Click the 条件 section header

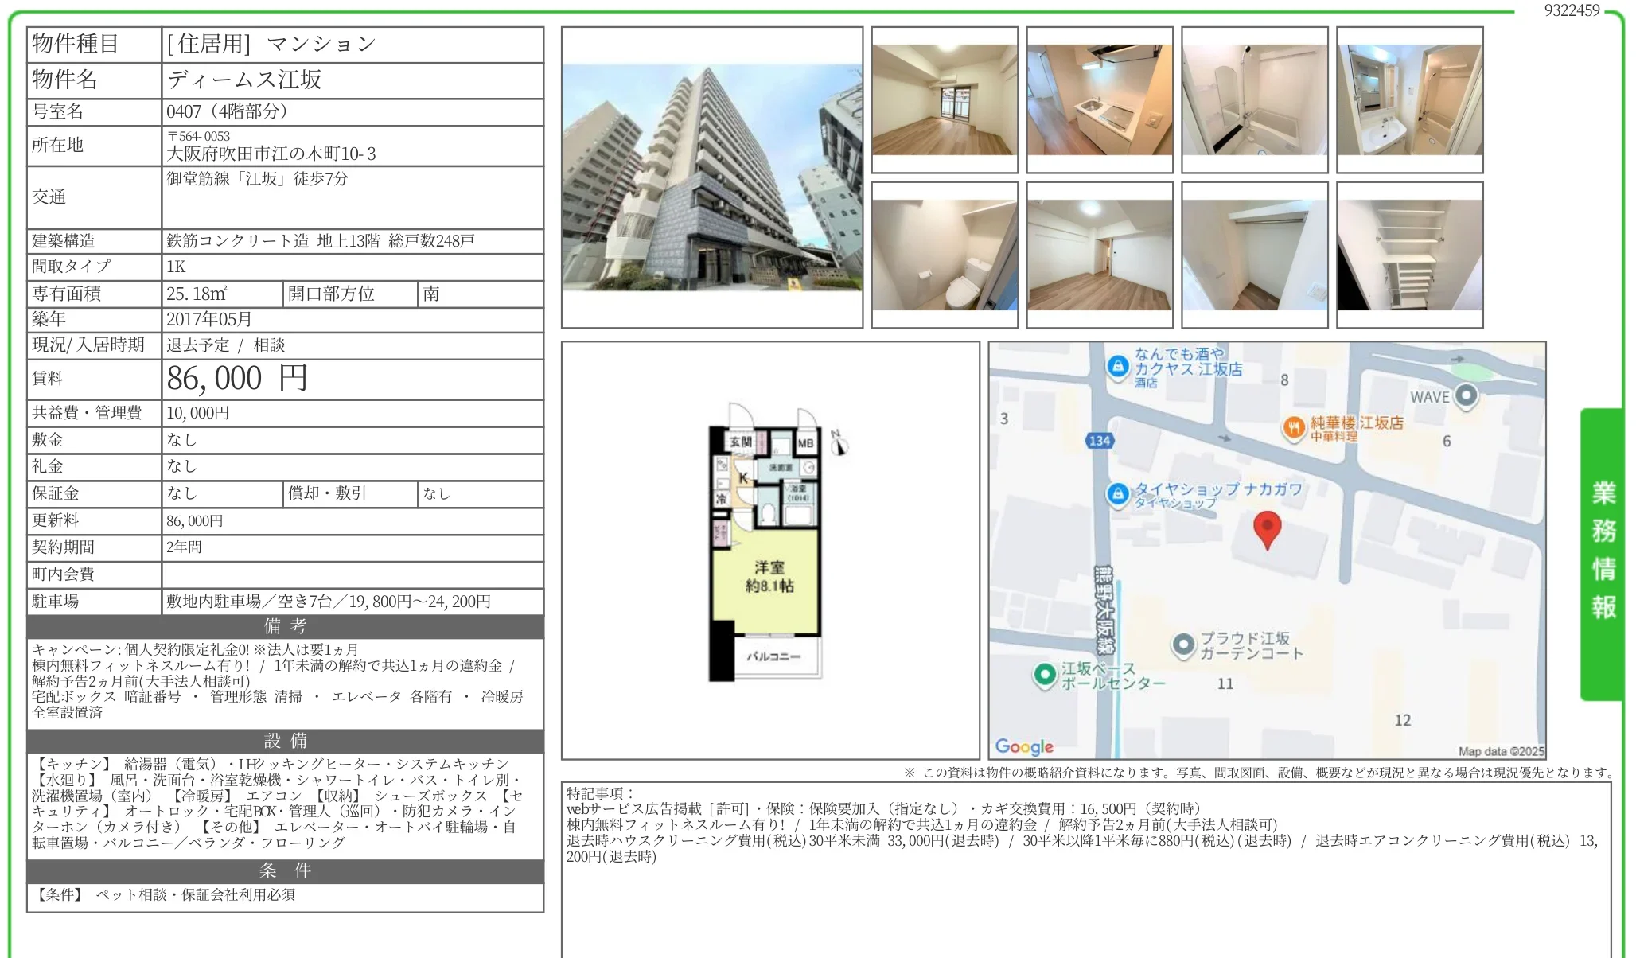286,871
